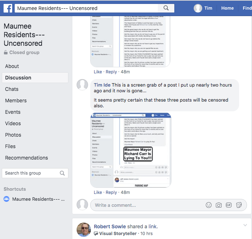The image size is (252, 239).
Task: Open Tim's profile picture in top bar
Action: (198, 8)
